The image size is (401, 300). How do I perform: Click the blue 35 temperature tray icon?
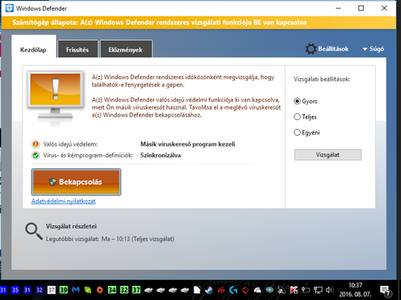coord(15,290)
